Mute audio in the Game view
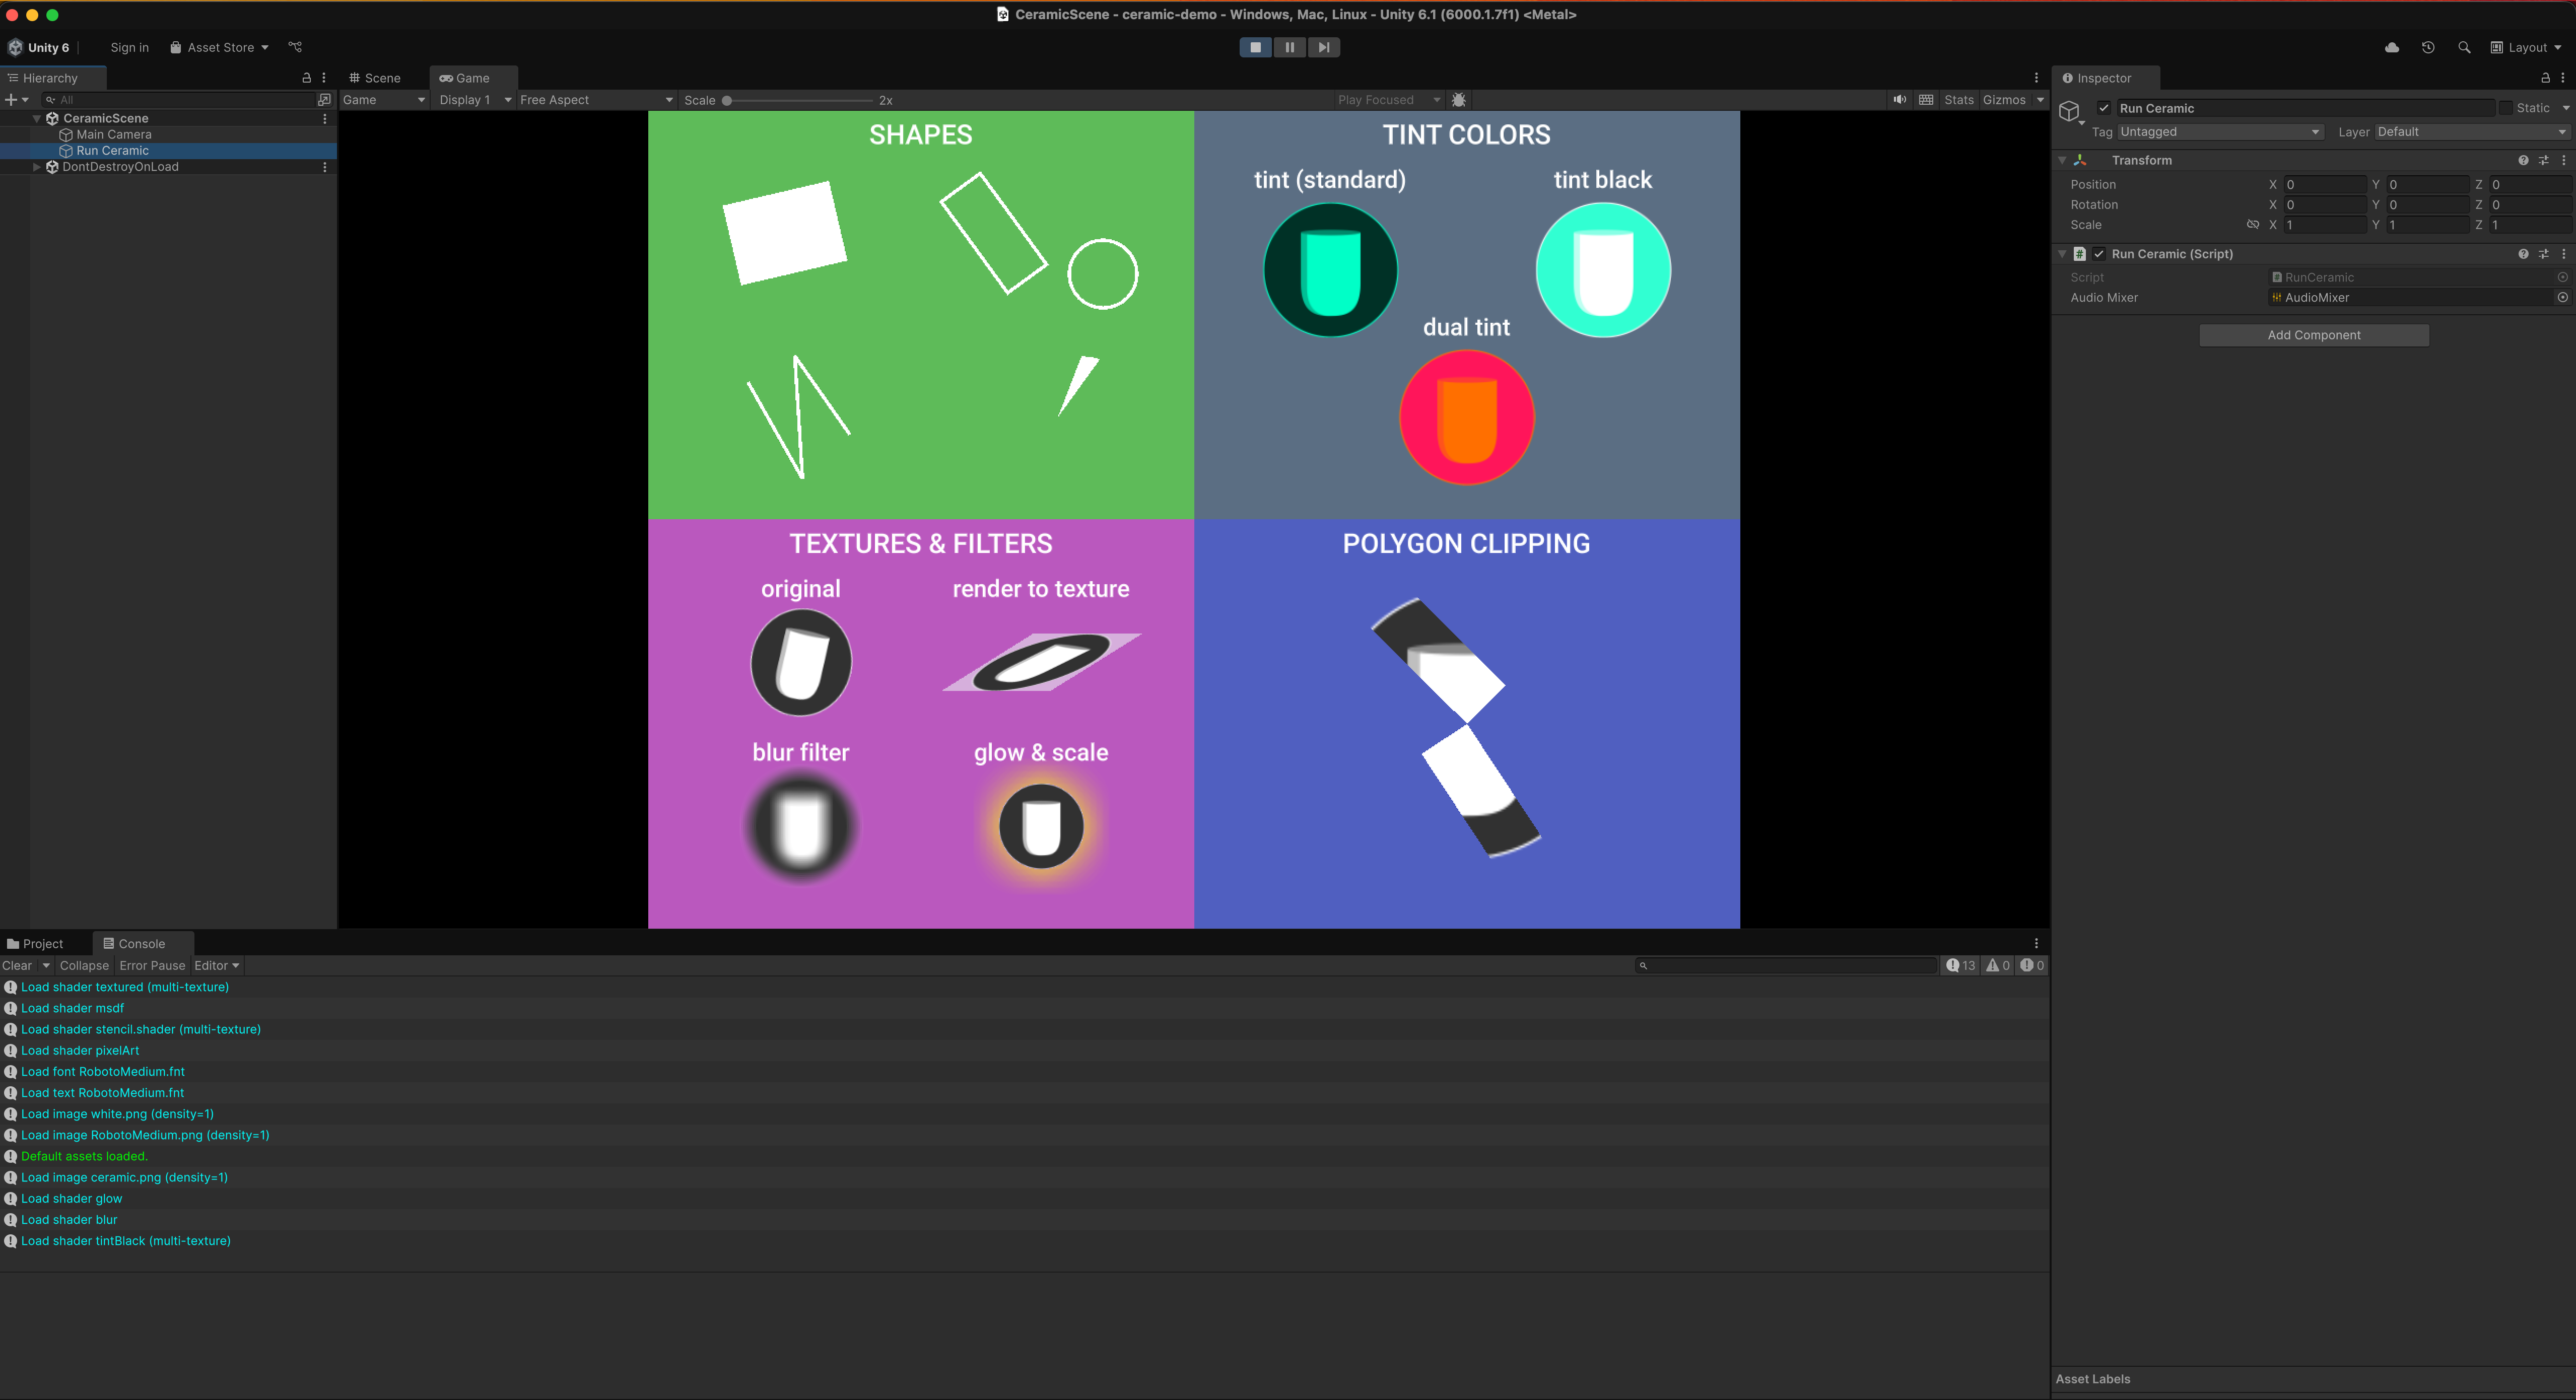 1899,99
